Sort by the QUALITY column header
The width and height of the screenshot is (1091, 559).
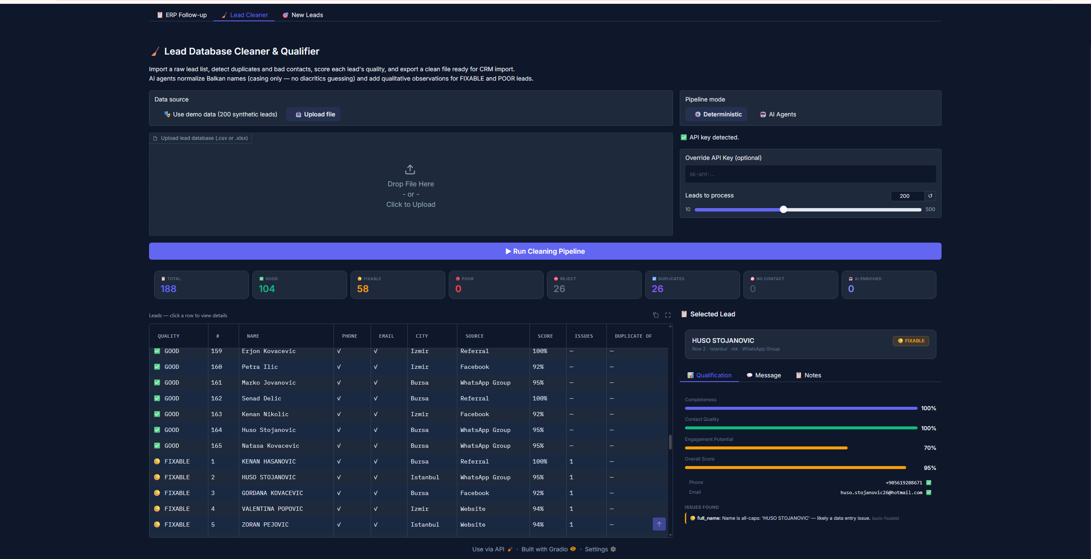[178, 336]
